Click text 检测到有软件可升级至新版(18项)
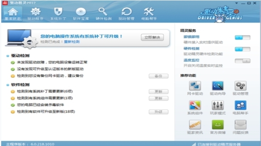This screenshot has height=146, width=261. click(46, 112)
